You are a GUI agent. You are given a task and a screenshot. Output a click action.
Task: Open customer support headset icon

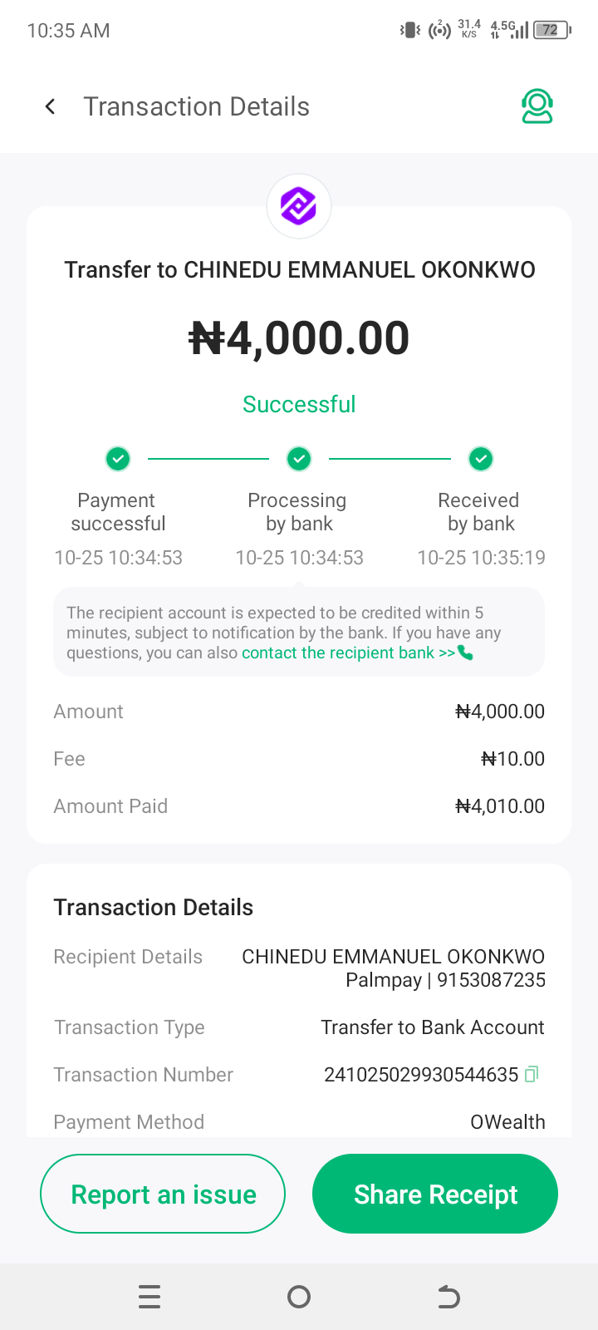(537, 106)
